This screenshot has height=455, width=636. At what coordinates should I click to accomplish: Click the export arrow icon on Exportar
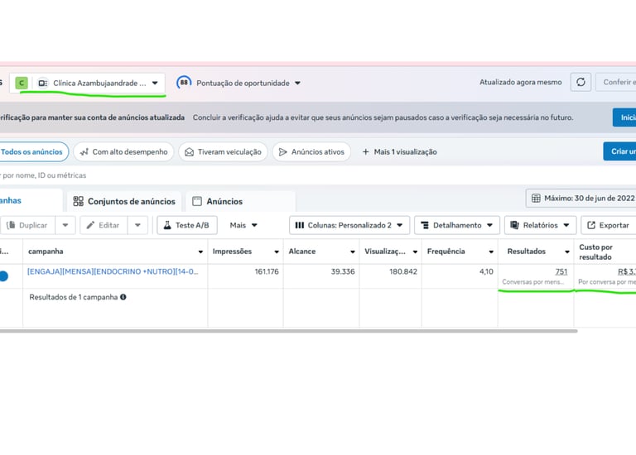591,225
